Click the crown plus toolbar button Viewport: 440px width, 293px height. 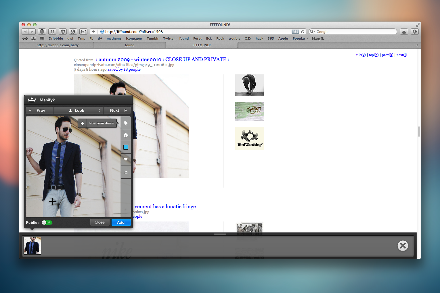(x=83, y=32)
